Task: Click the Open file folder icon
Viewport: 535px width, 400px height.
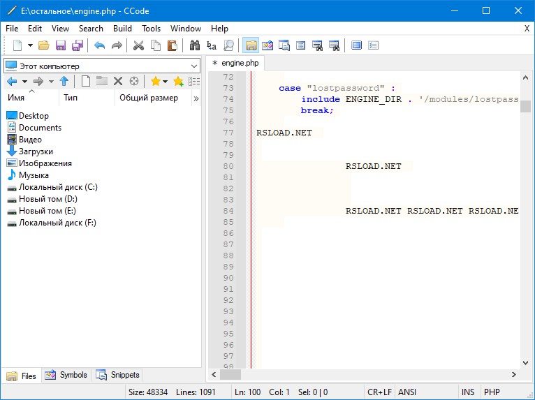Action: tap(44, 46)
